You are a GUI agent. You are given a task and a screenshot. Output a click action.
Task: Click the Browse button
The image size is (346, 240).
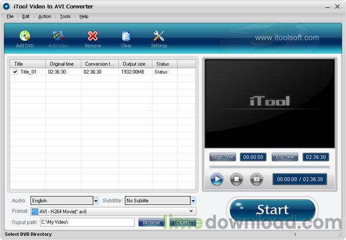pos(151,222)
